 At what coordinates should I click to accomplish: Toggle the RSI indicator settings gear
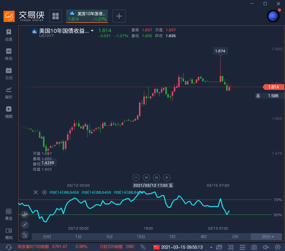coord(44,192)
